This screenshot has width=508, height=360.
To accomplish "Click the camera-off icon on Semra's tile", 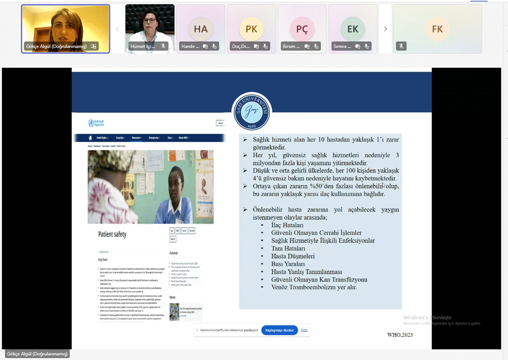I will (x=358, y=46).
